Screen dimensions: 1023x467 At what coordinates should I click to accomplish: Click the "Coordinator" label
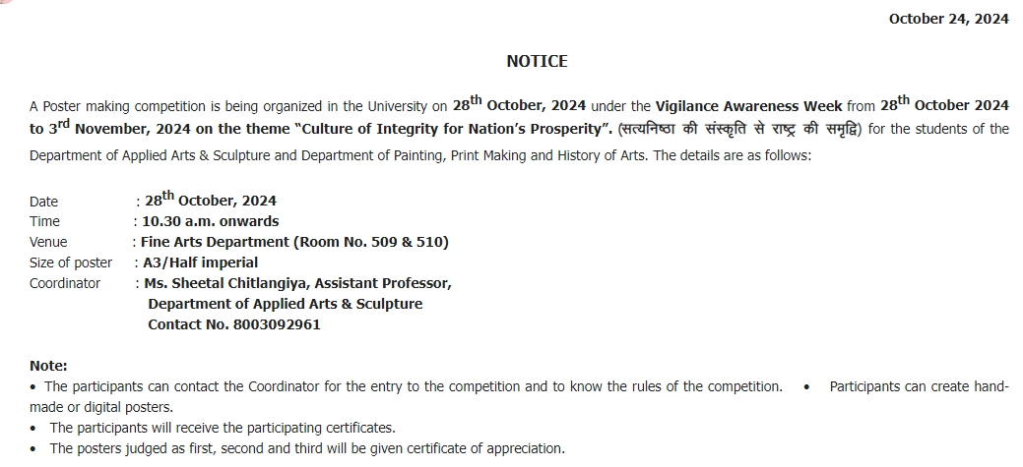click(65, 283)
